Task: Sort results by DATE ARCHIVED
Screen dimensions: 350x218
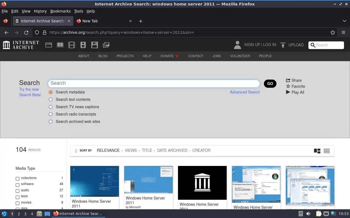Action: (x=172, y=150)
